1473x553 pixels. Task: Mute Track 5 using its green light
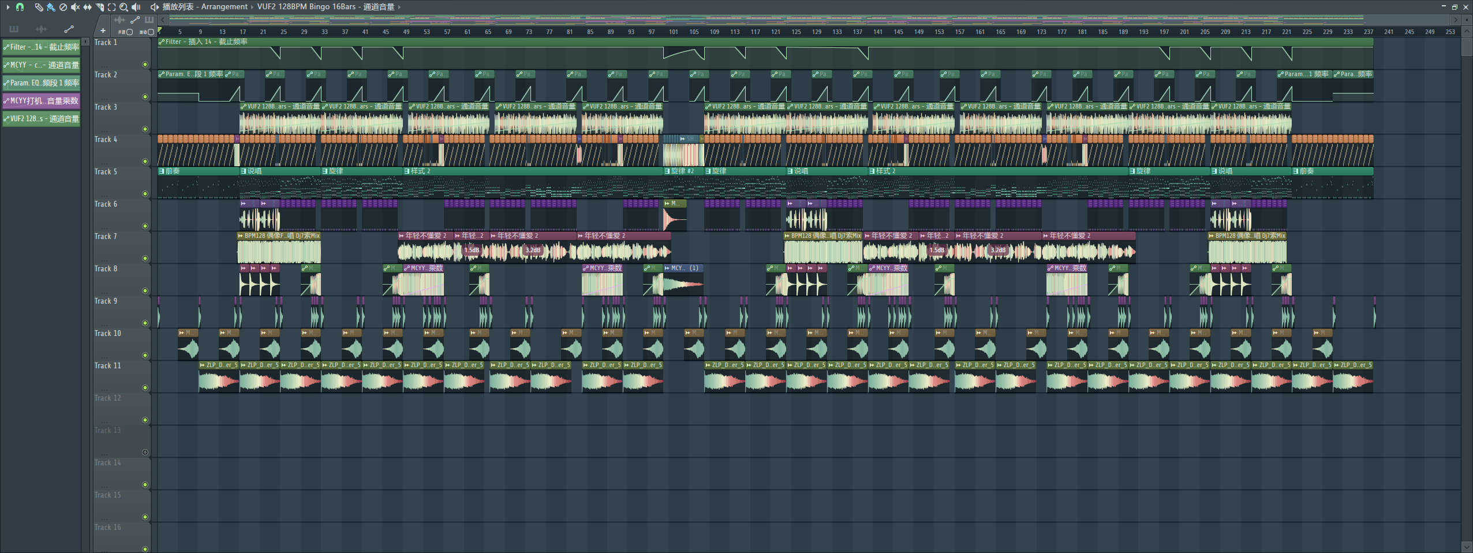tap(145, 194)
